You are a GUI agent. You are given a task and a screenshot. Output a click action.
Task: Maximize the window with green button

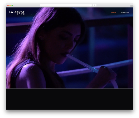tap(12, 6)
